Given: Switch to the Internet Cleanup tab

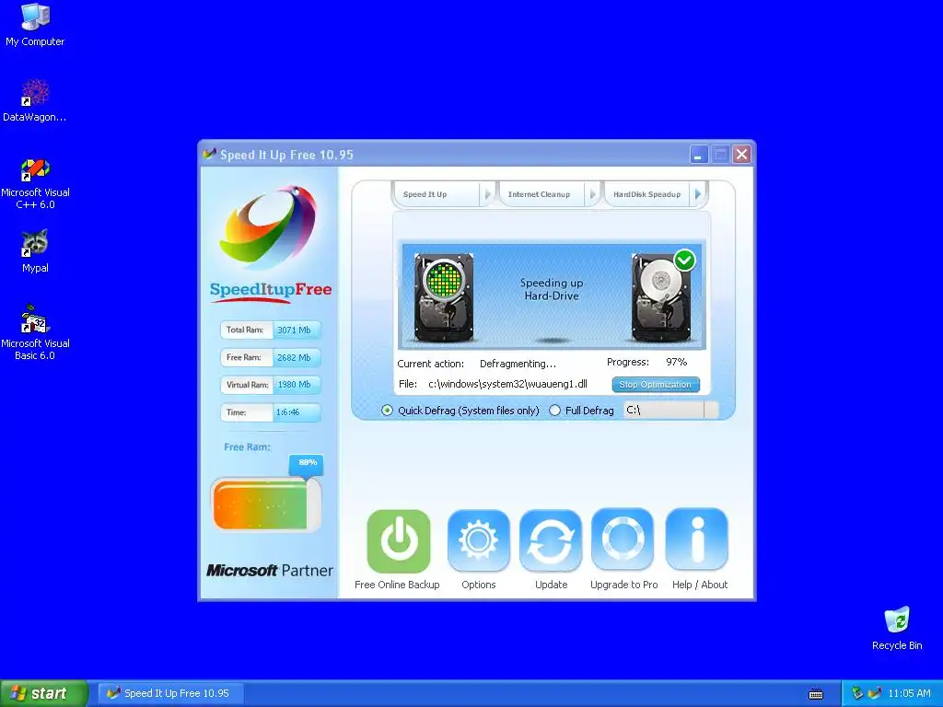Looking at the screenshot, I should point(540,194).
